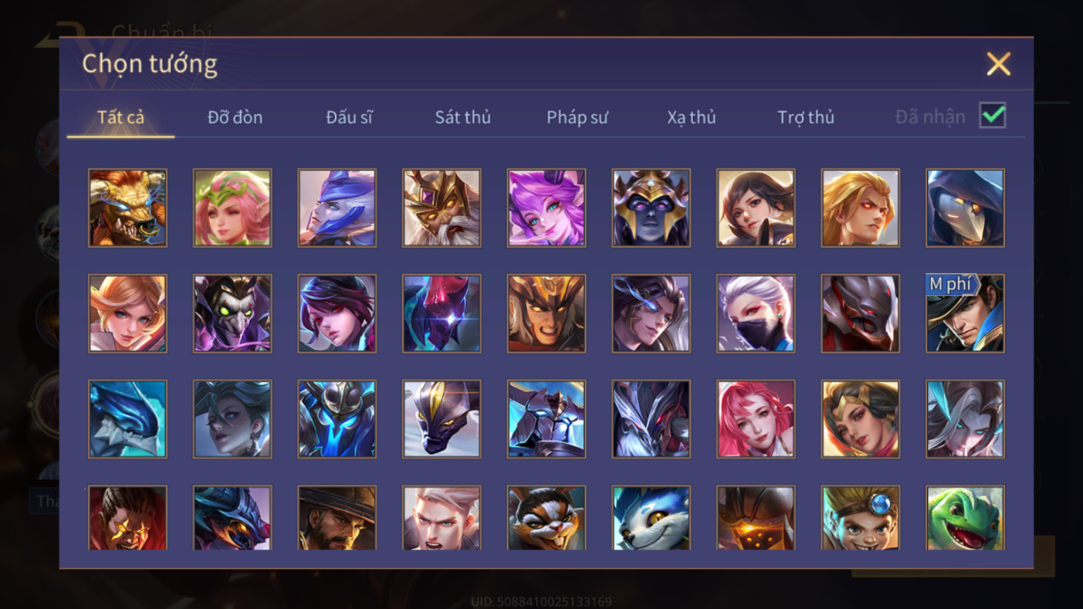The height and width of the screenshot is (609, 1083).
Task: Pick the goggle-wearing boy hero portrait
Action: click(860, 518)
